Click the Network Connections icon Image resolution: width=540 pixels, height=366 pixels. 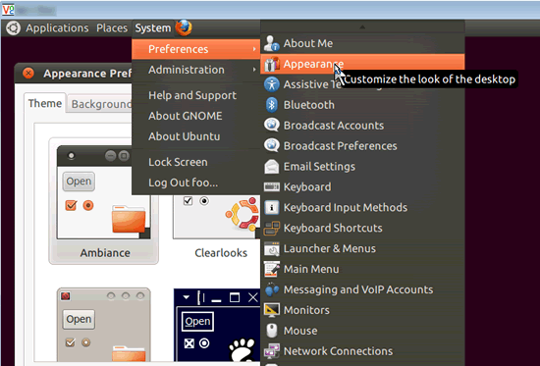click(271, 351)
